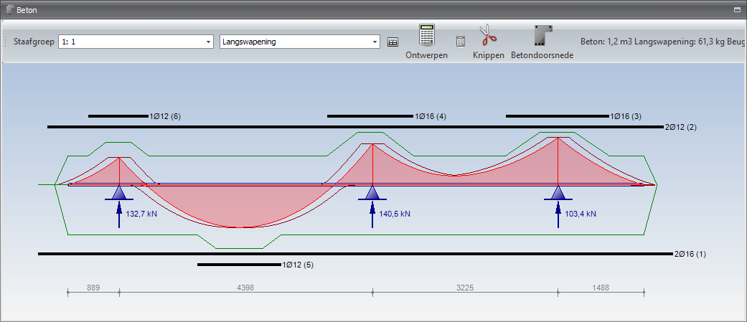This screenshot has height=322, width=747.
Task: Maximize the Beton panel
Action: (x=736, y=10)
